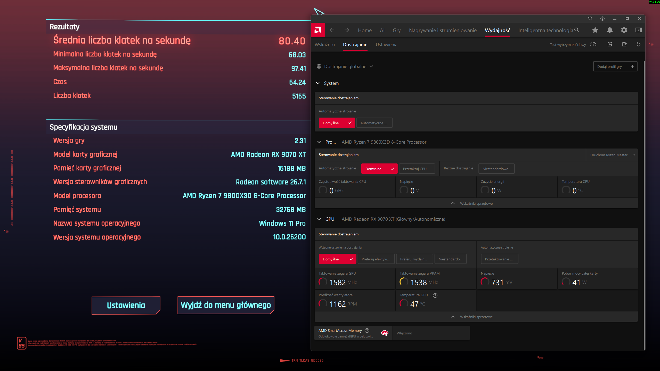Enable Przetaktowanie automatic GPU tuning
The image size is (660, 371).
[x=499, y=259]
